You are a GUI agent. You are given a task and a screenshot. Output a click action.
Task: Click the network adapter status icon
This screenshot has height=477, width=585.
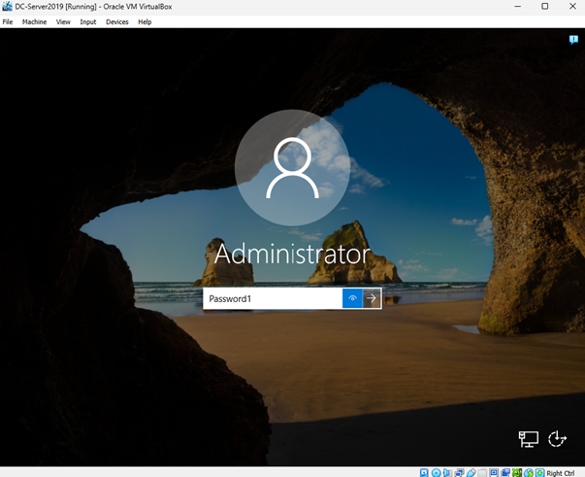(460, 472)
